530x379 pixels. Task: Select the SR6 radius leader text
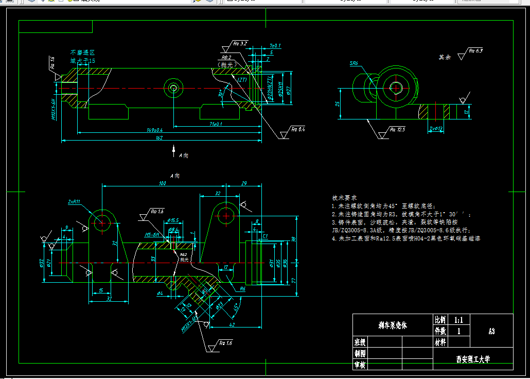[354, 63]
